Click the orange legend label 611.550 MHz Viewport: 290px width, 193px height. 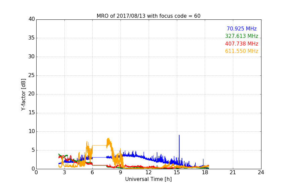tap(242, 51)
